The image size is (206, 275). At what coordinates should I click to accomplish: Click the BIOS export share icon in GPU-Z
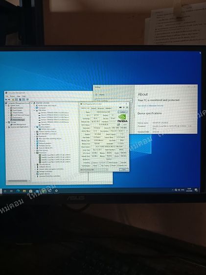point(118,125)
